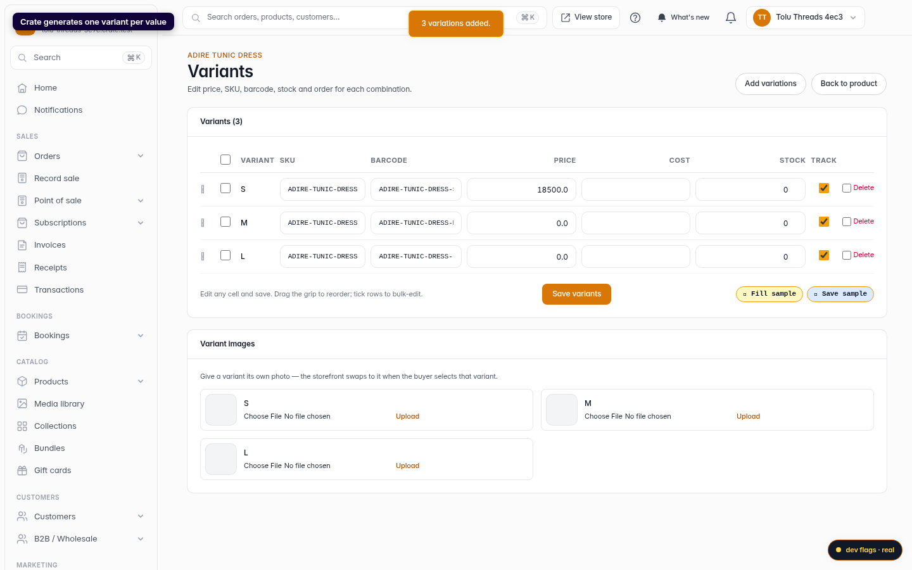
Task: Click the B2B / Wholesale icon
Action: click(22, 539)
